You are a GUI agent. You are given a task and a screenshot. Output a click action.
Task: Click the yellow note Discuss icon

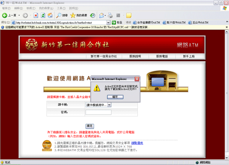[x=129, y=15]
